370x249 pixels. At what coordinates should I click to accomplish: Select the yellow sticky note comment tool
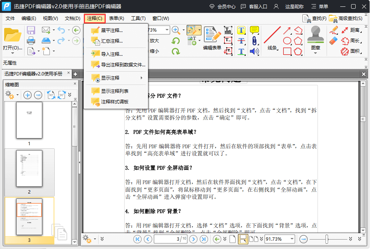pos(254,30)
